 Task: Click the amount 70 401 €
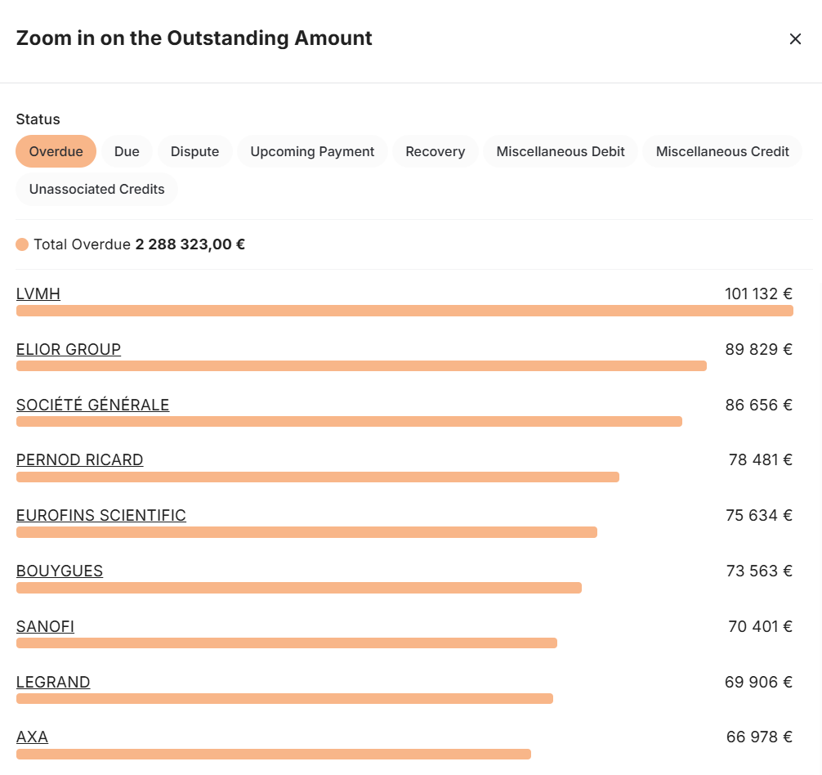[x=760, y=626]
